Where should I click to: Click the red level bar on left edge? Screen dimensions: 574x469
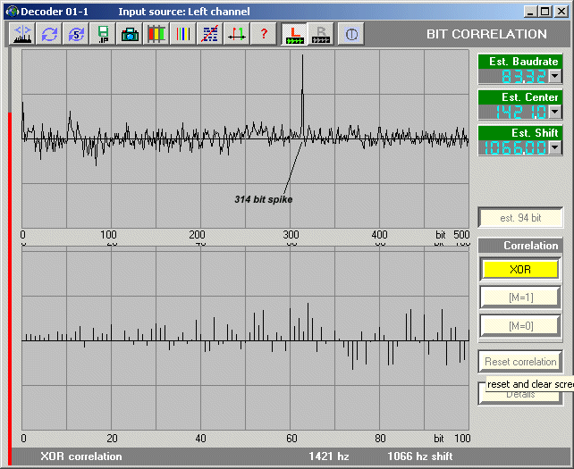[x=10, y=277]
